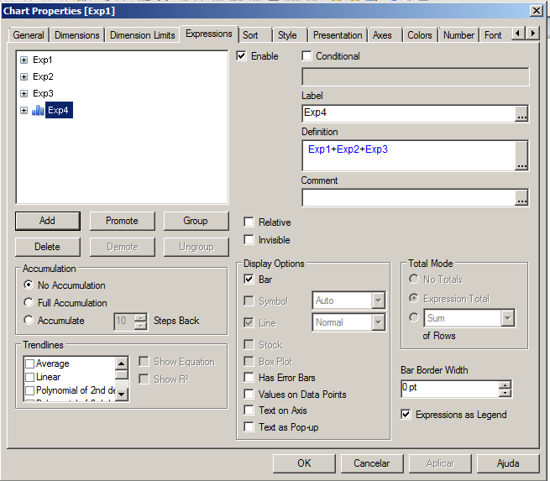This screenshot has height=481, width=550.
Task: Go to the Number tab
Action: (458, 35)
